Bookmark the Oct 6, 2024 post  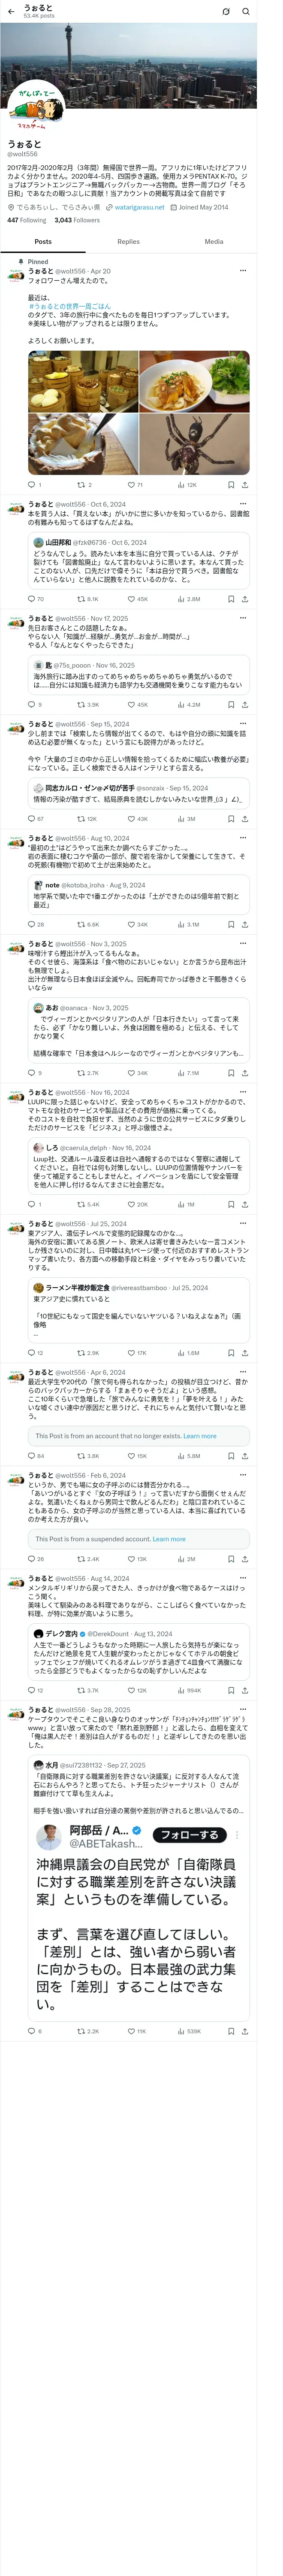point(231,599)
